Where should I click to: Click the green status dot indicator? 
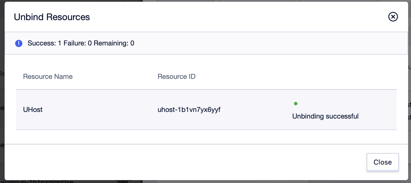coord(295,104)
